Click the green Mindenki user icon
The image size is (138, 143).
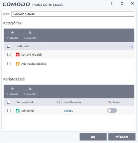(x=18, y=111)
